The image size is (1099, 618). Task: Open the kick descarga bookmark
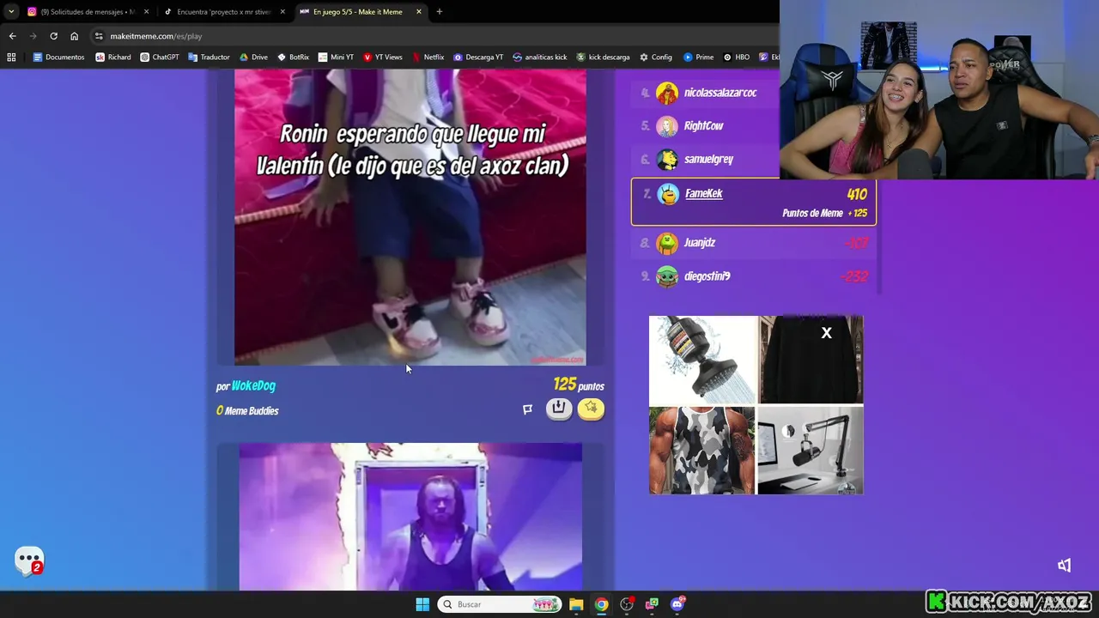tap(603, 58)
